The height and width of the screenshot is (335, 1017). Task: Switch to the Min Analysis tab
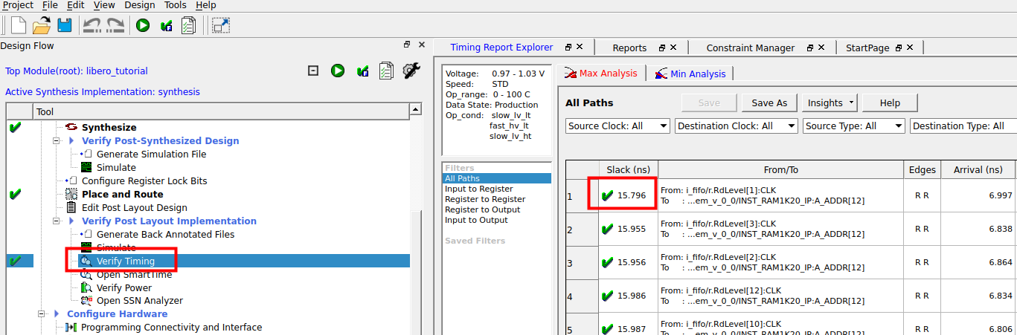[690, 74]
